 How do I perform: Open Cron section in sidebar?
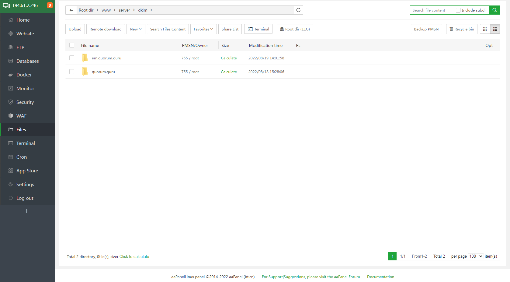pyautogui.click(x=27, y=157)
